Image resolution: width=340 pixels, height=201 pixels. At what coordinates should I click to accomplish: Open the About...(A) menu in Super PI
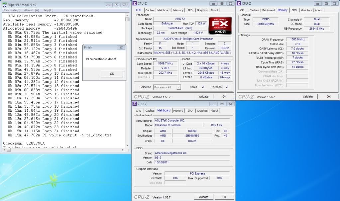click(31, 10)
